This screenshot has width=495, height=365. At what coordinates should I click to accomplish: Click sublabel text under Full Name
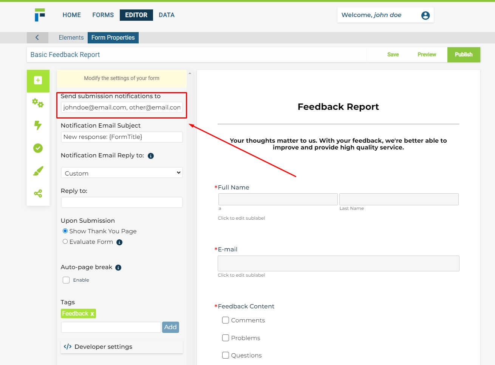point(241,218)
